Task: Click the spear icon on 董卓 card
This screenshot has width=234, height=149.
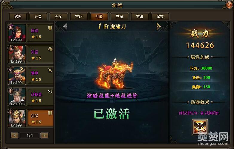Action: (x=50, y=70)
